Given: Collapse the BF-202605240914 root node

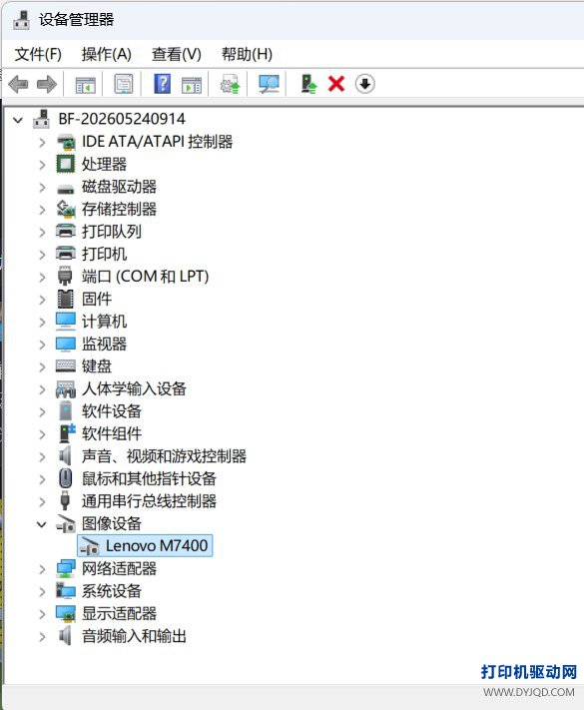Looking at the screenshot, I should click(18, 120).
